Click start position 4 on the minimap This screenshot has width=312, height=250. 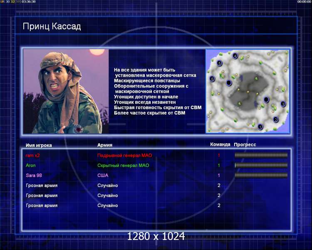pos(235,56)
